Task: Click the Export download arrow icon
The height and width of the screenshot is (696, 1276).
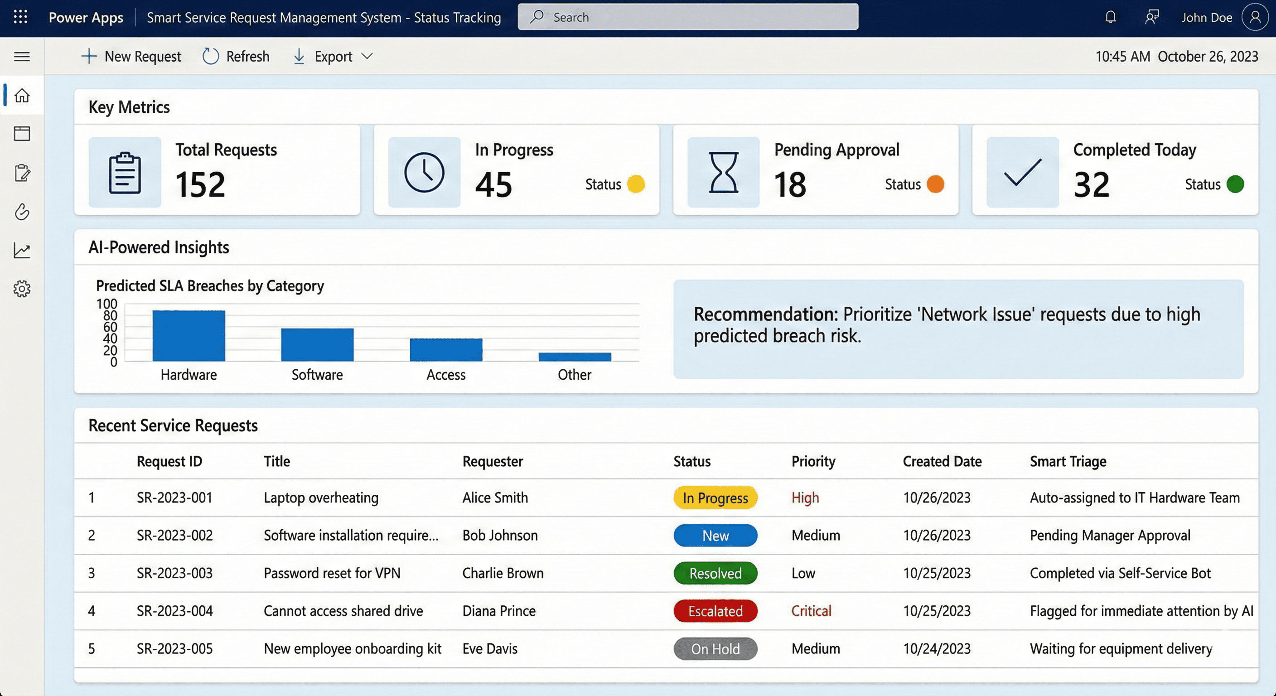Action: click(299, 56)
